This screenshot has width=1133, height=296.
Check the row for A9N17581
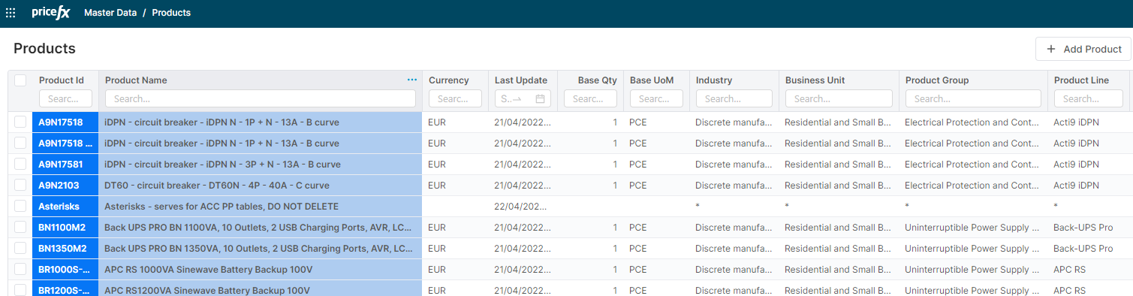click(20, 165)
